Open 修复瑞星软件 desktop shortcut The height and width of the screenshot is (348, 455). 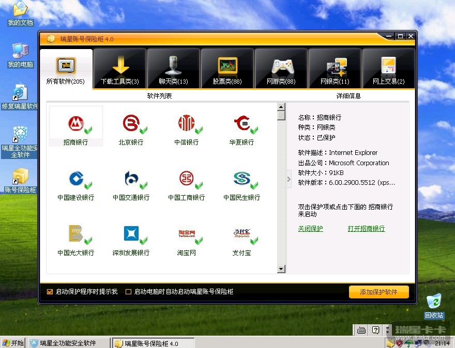[x=20, y=97]
